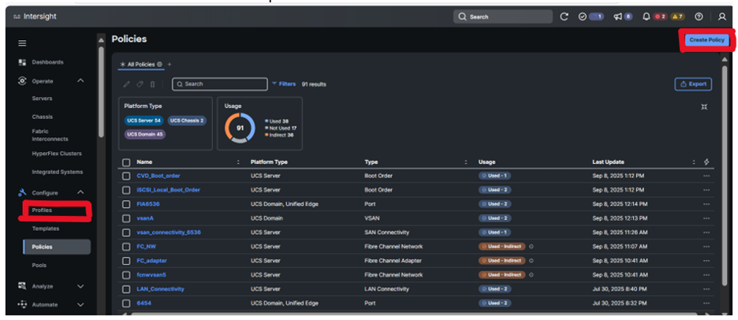The width and height of the screenshot is (738, 320).
Task: Open the announcements megaphone icon
Action: click(618, 17)
